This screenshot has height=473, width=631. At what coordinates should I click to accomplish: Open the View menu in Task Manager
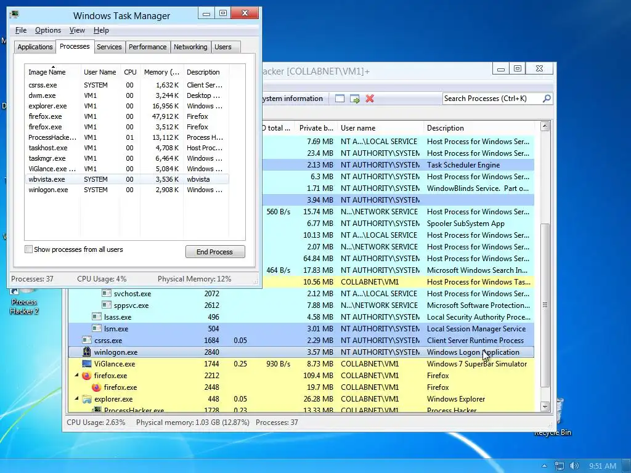[x=77, y=30]
